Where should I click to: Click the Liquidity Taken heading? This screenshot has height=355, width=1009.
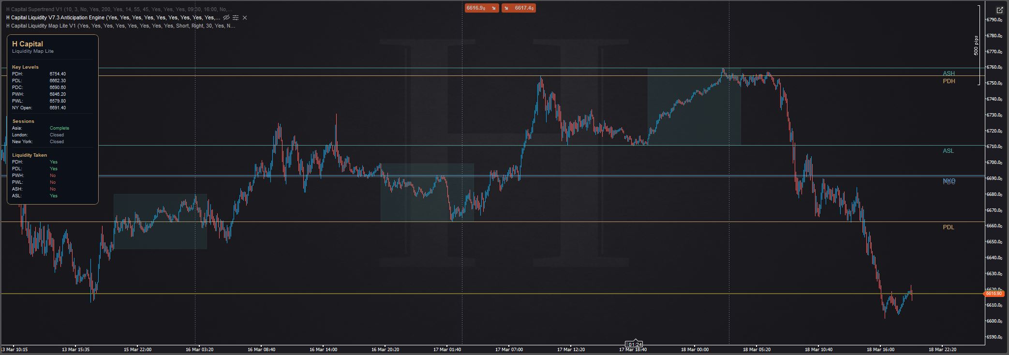tap(30, 155)
